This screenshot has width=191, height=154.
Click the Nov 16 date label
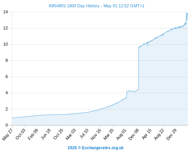tap(96, 134)
